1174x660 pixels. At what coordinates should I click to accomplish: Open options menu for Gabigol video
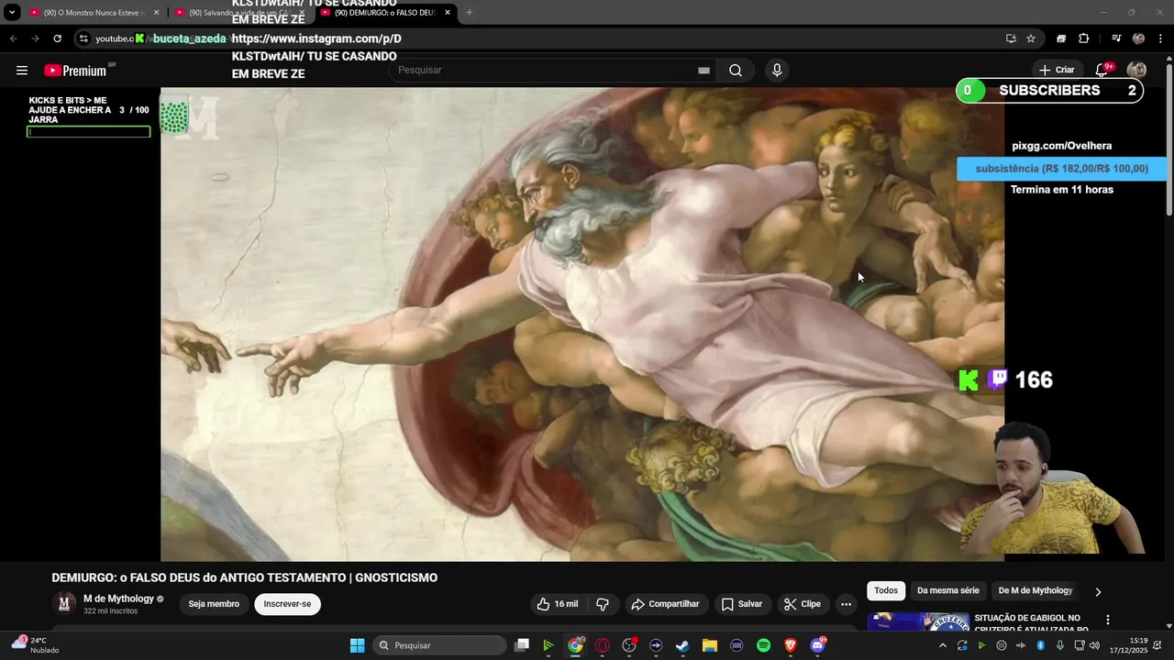(x=1107, y=620)
